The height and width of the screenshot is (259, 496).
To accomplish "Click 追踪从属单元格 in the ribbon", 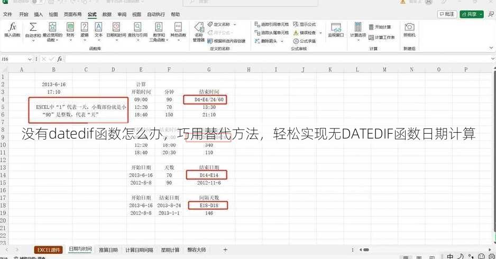I will (272, 33).
